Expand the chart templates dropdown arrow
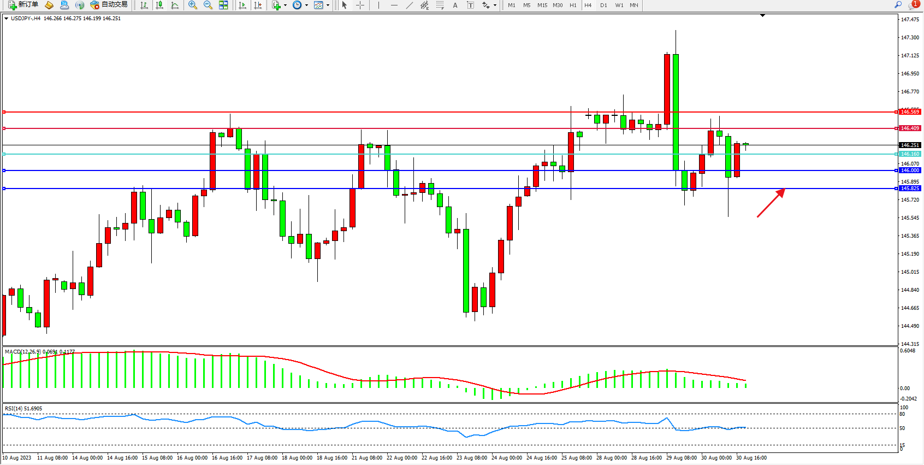Image resolution: width=924 pixels, height=465 pixels. point(328,5)
